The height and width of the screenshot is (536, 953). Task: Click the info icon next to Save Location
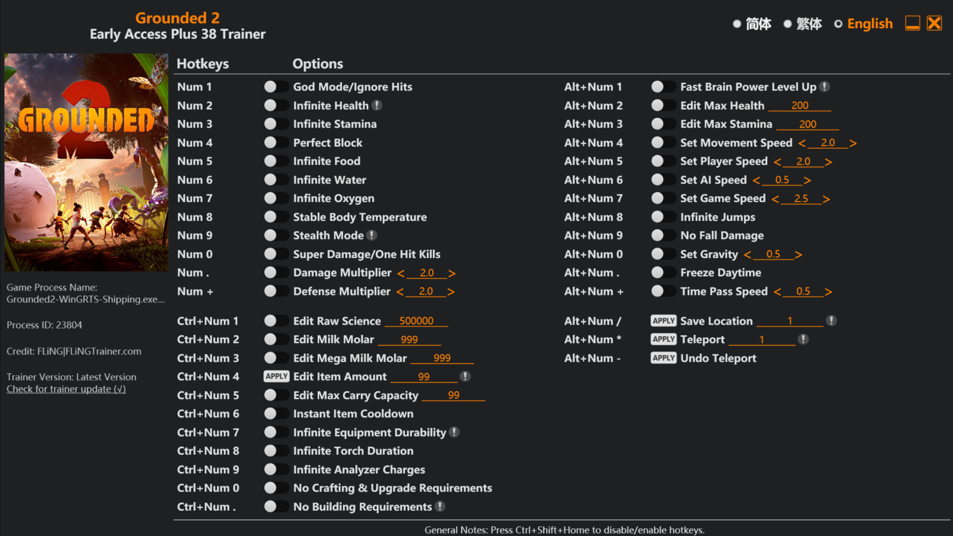point(831,321)
